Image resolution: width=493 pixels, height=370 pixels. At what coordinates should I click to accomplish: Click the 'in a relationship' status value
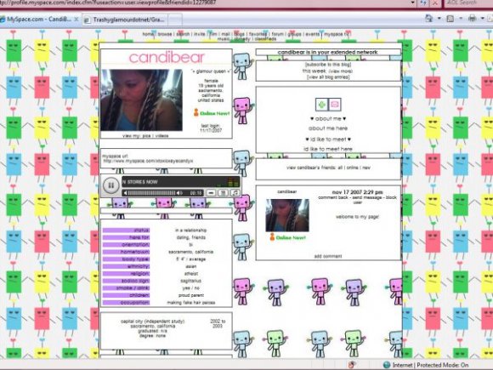tap(191, 231)
